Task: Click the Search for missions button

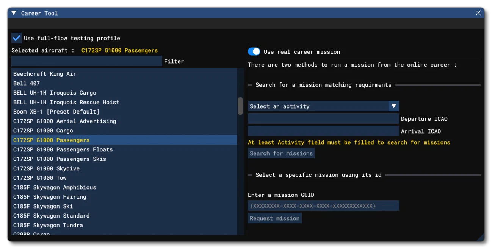Action: [x=281, y=153]
